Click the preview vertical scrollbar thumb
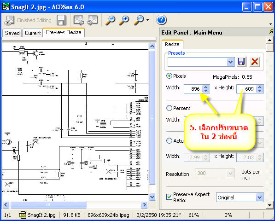275x221 pixels. pos(152,117)
